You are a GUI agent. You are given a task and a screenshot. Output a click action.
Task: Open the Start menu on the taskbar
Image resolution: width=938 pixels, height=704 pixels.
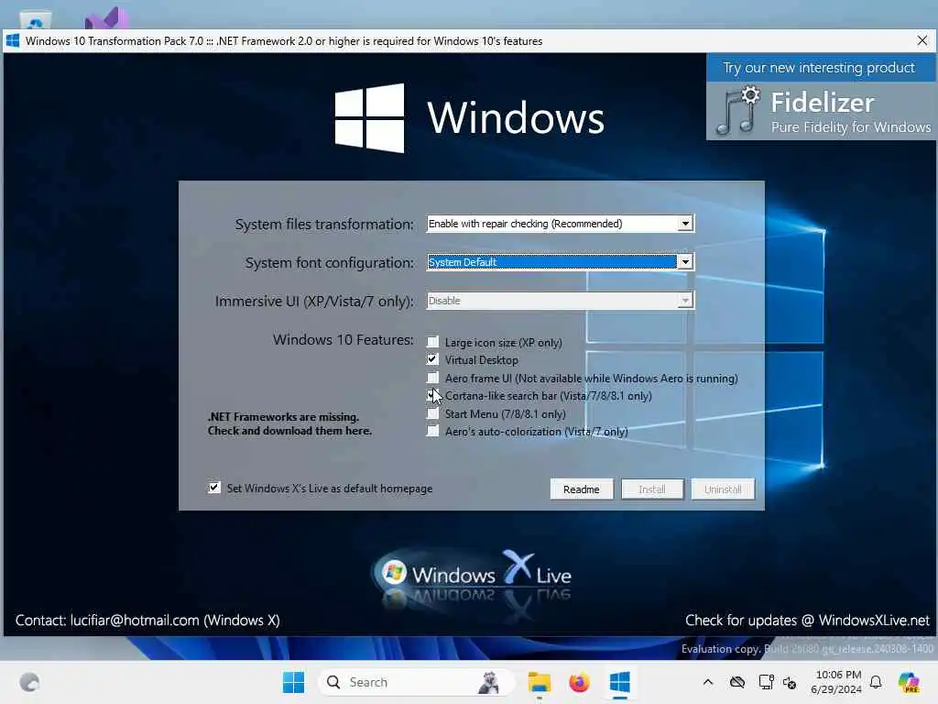pos(293,682)
